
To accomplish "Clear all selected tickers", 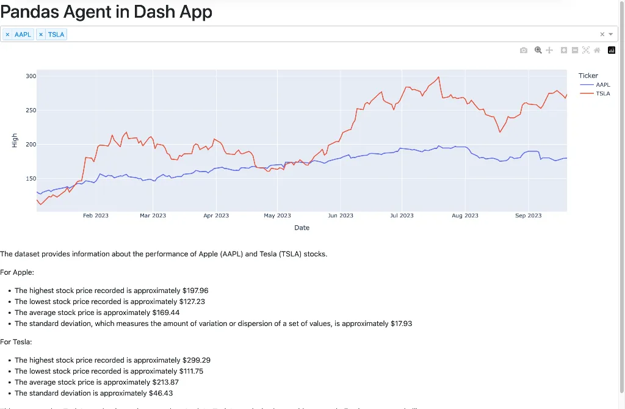I will coord(602,35).
